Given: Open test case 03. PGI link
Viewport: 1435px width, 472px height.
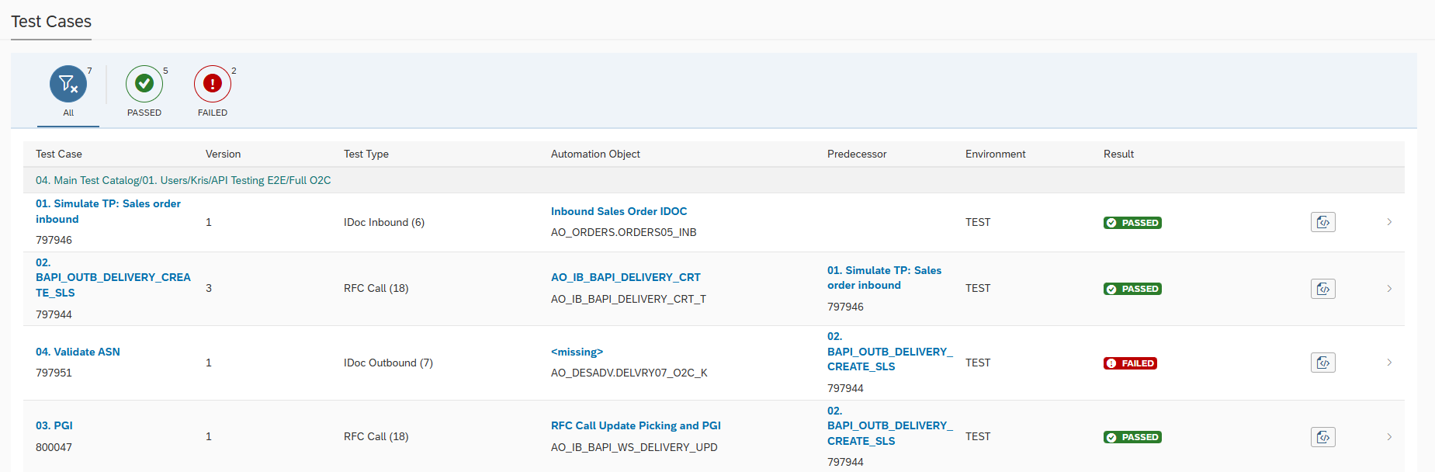Looking at the screenshot, I should coord(54,425).
